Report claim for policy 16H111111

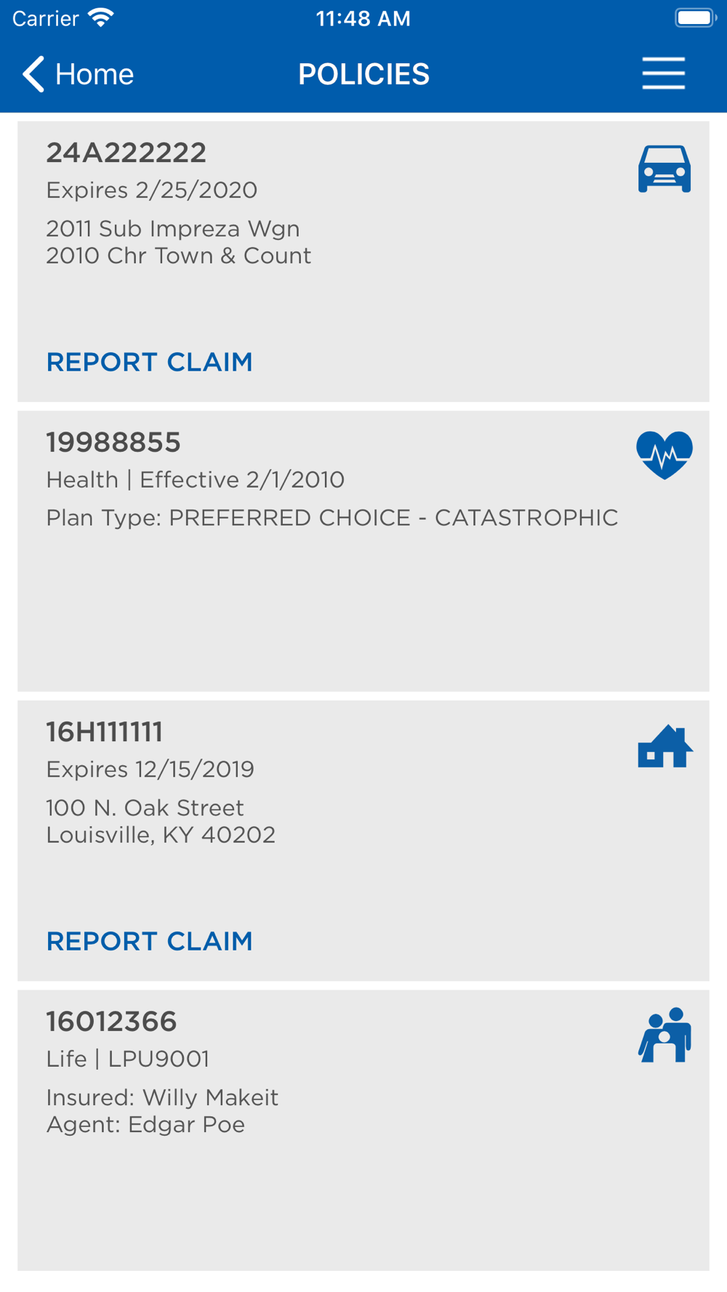tap(150, 941)
